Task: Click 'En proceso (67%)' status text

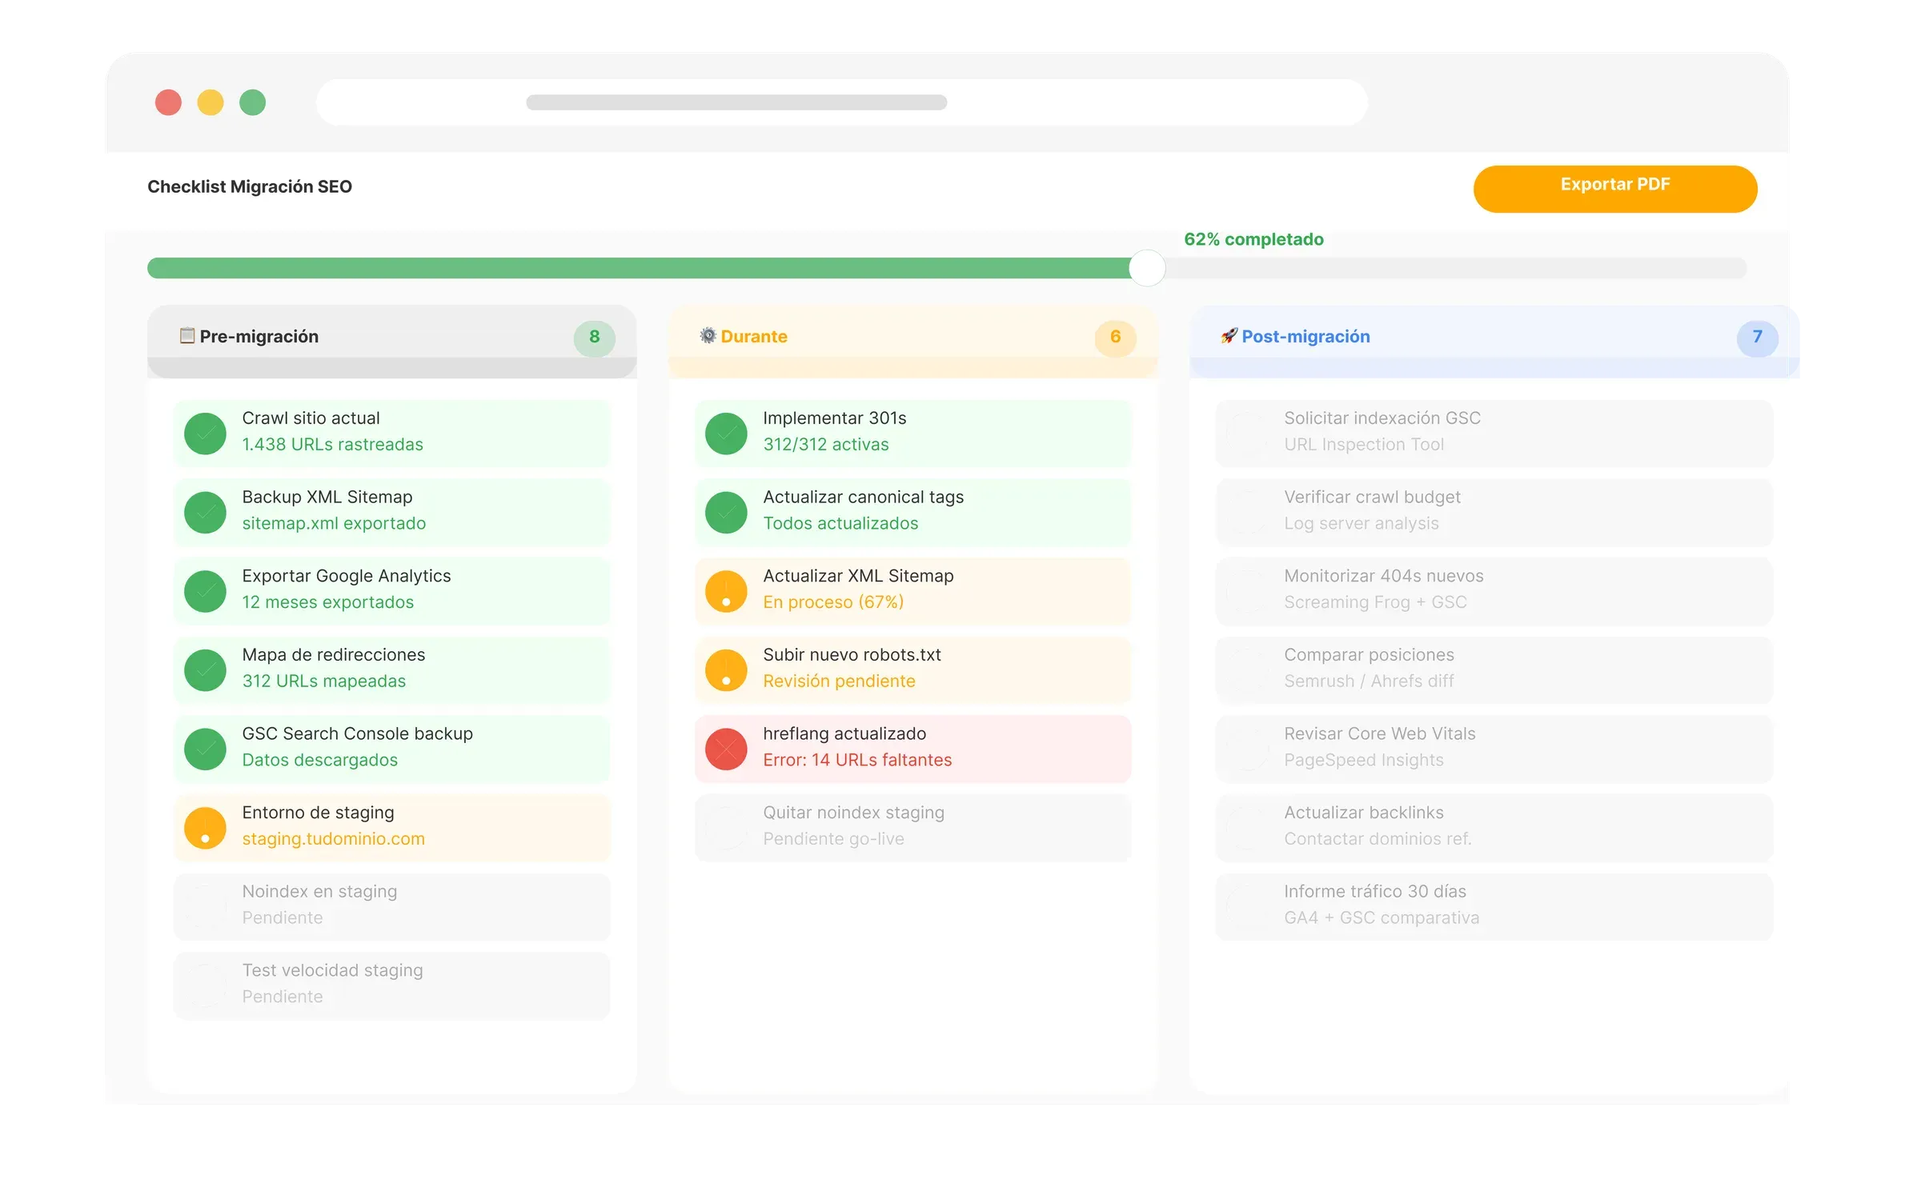Action: coord(833,602)
